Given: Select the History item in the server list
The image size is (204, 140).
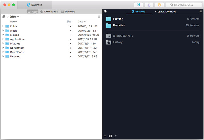Looking at the screenshot, I should (118, 42).
